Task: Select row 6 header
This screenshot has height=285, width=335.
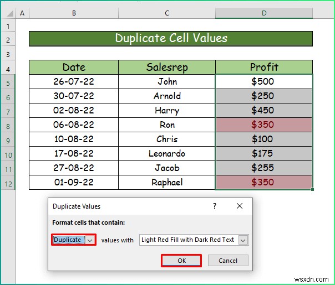Action: click(8, 97)
